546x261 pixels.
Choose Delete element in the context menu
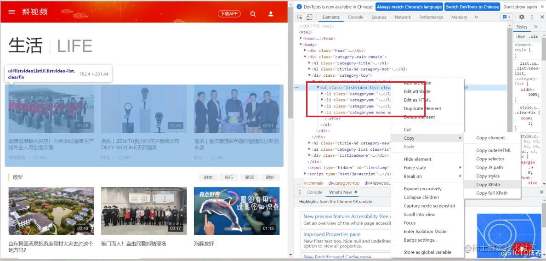coord(428,117)
